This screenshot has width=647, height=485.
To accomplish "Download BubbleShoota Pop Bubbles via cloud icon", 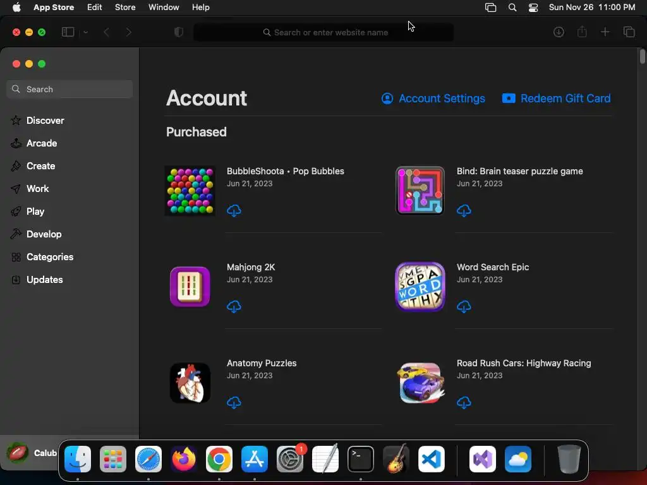I will point(234,210).
